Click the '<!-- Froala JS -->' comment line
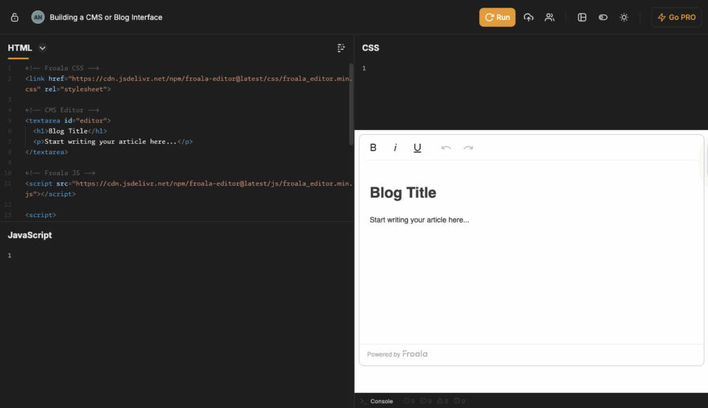 coord(60,173)
